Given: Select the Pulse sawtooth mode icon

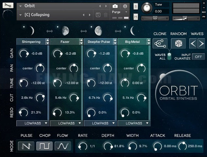Looking at the screenshot, I should [26, 146].
